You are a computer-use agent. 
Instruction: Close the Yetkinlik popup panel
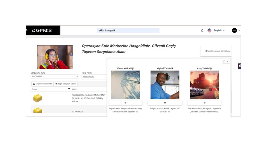228,62
